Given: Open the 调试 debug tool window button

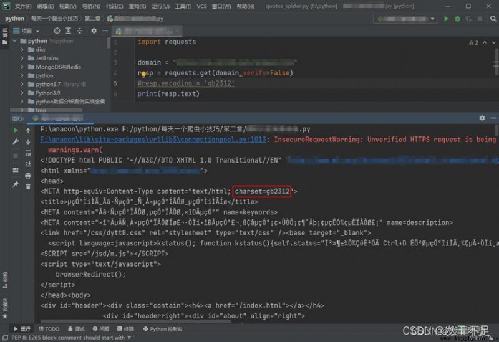Looking at the screenshot, I should coord(76,329).
